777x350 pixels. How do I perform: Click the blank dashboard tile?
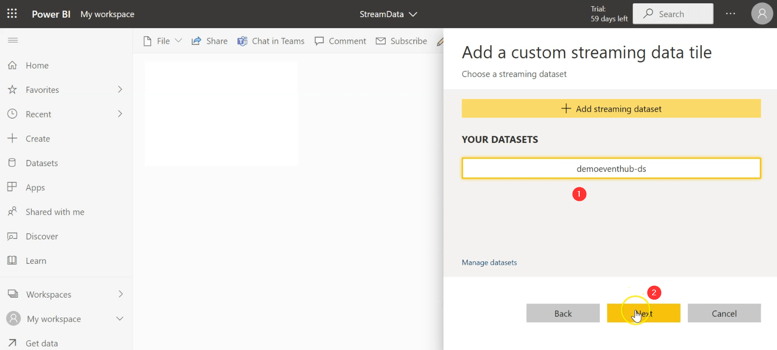[x=221, y=113]
